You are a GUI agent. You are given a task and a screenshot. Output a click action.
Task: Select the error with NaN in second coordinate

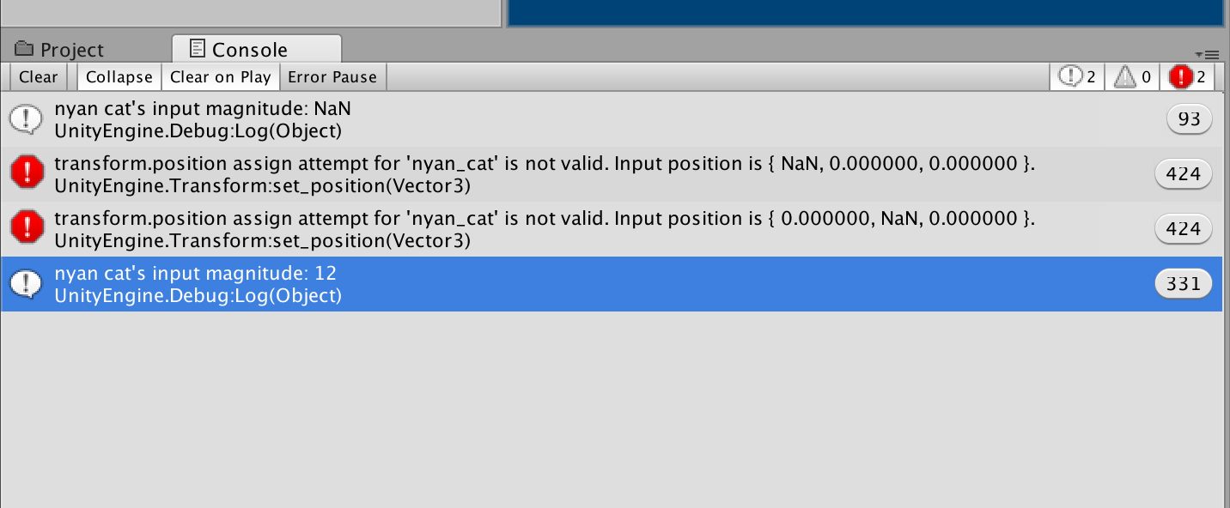[x=612, y=229]
